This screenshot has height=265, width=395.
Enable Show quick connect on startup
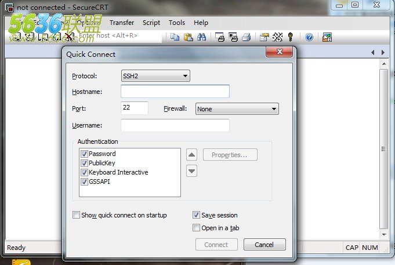coord(76,215)
